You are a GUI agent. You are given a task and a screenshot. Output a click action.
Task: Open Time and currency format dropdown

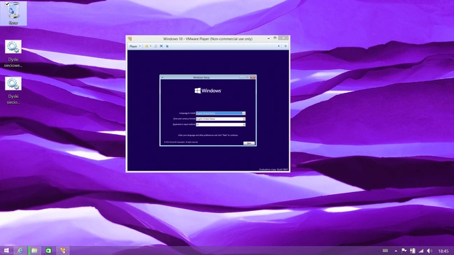(x=221, y=119)
